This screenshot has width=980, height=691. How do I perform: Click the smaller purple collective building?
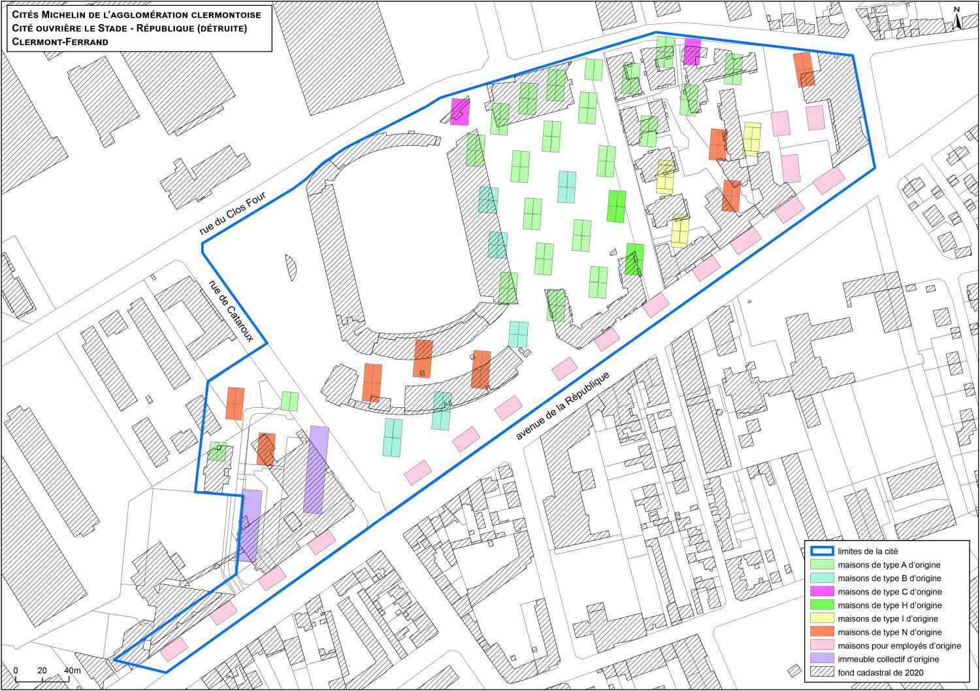pos(250,525)
